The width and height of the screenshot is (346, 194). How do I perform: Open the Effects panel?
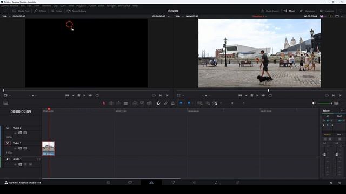tap(40, 11)
